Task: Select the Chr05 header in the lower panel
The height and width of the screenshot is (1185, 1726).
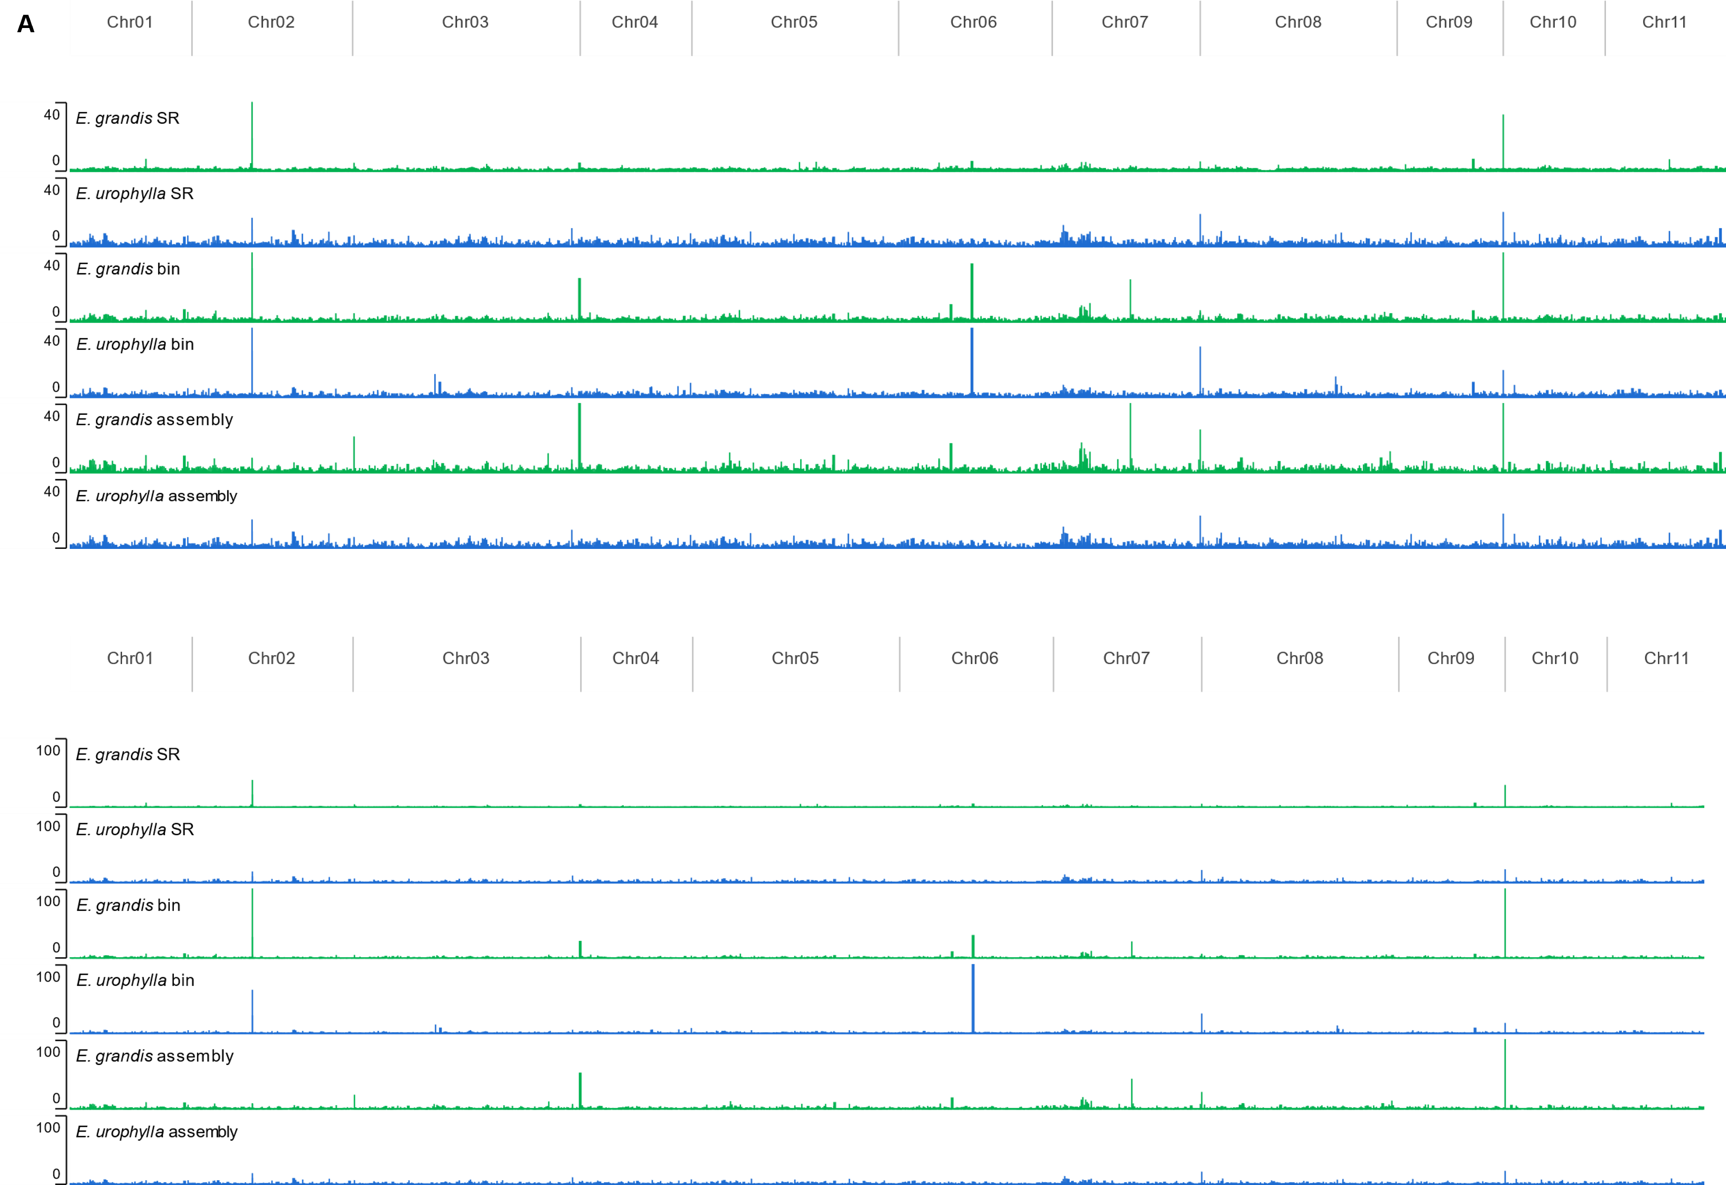Action: [795, 659]
